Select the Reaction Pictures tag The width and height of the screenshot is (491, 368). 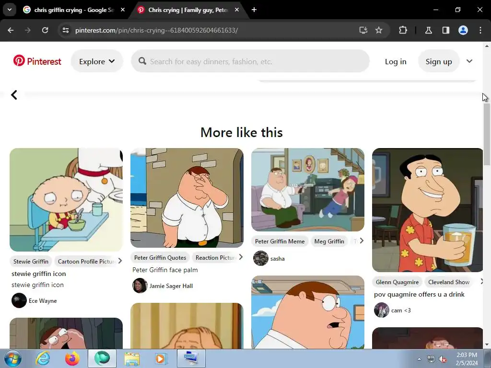point(215,257)
